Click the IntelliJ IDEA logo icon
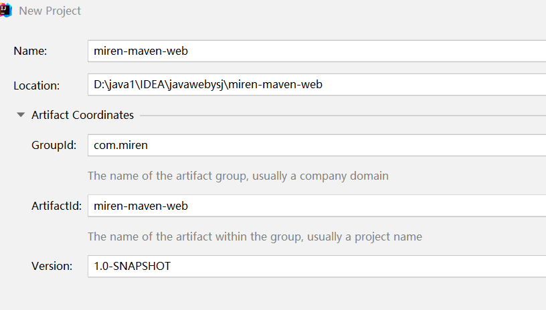This screenshot has width=546, height=310. point(6,11)
